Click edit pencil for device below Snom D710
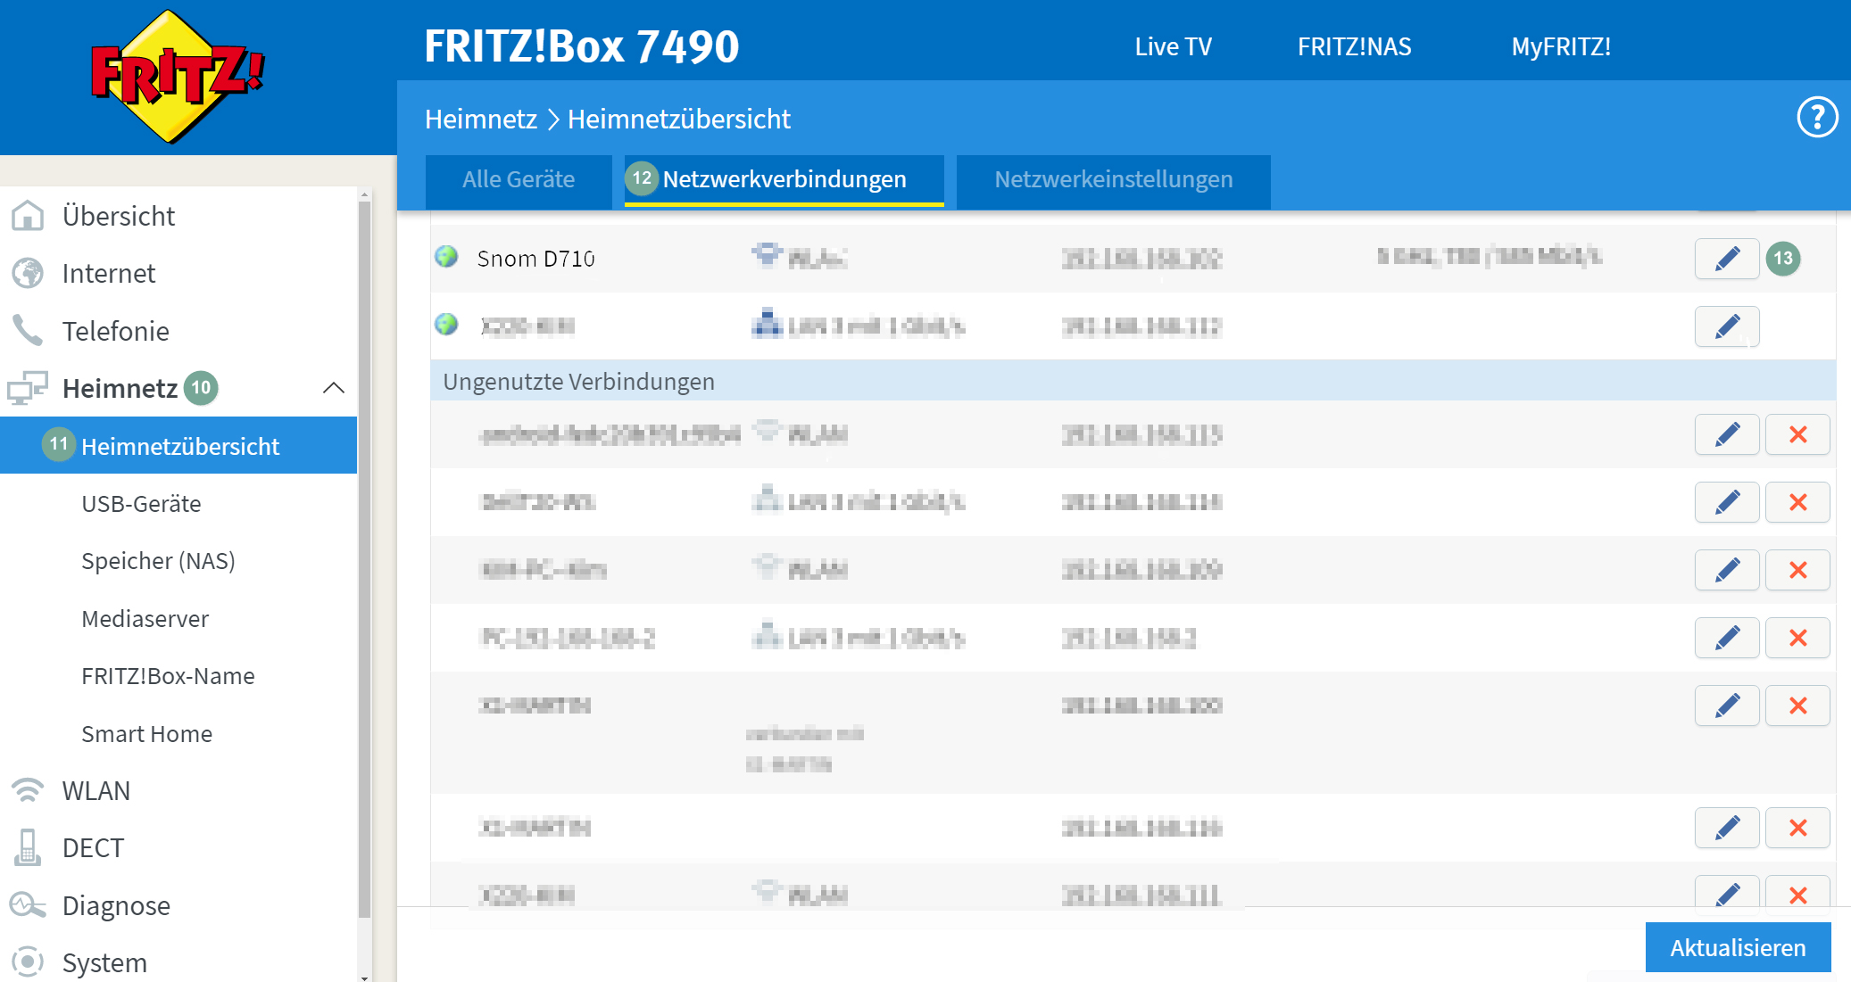Viewport: 1851px width, 982px height. pyautogui.click(x=1726, y=326)
